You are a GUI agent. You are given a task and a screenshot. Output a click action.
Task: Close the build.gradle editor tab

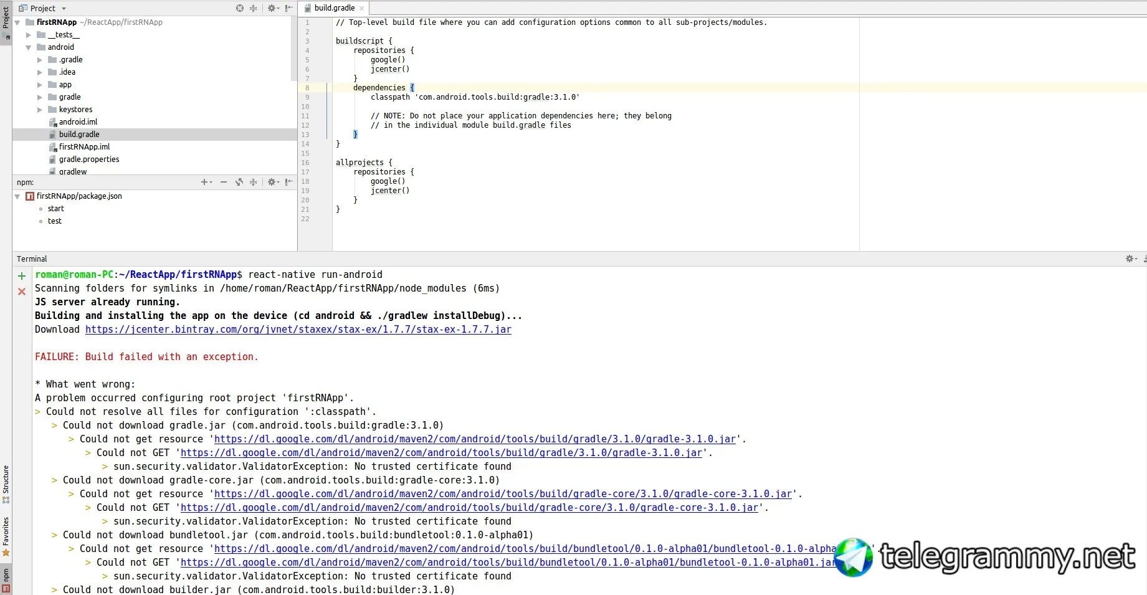361,9
